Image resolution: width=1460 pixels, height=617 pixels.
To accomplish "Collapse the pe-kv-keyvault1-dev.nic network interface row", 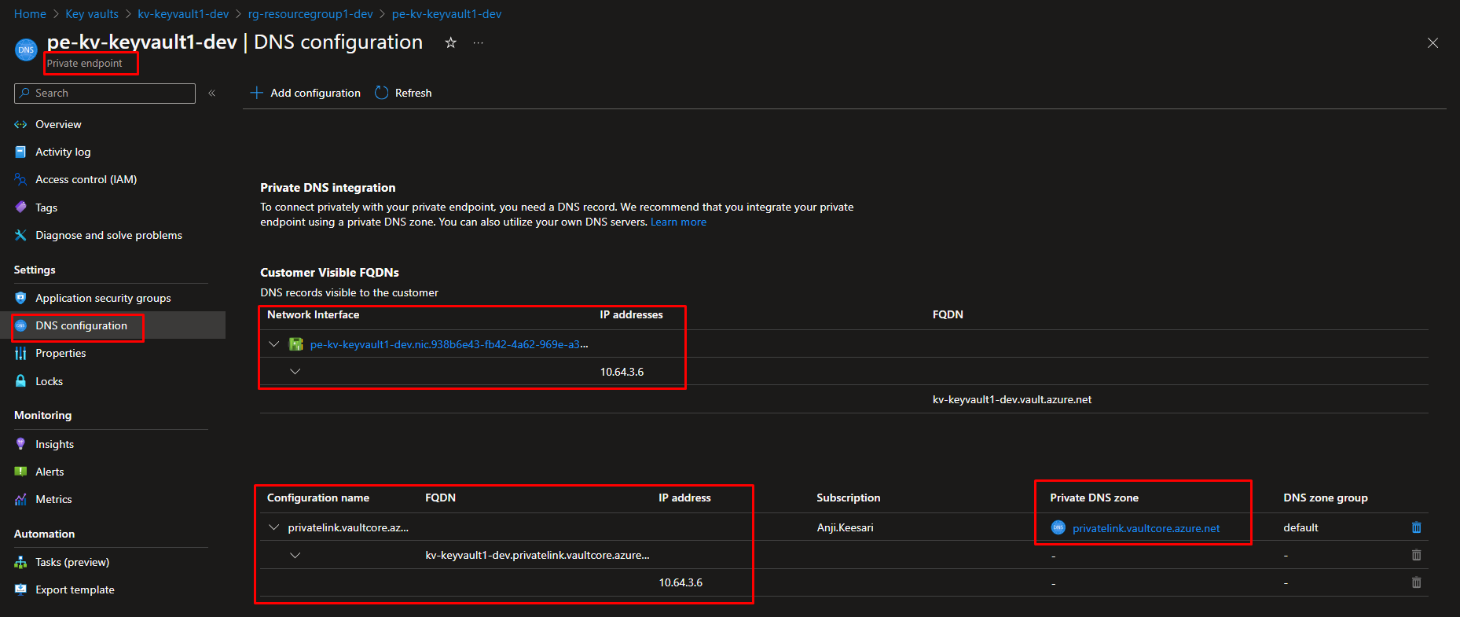I will pos(273,344).
